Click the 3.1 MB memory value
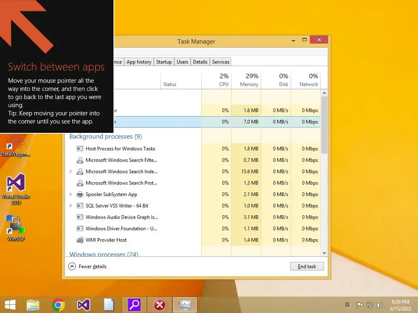The width and height of the screenshot is (418, 313). [251, 217]
